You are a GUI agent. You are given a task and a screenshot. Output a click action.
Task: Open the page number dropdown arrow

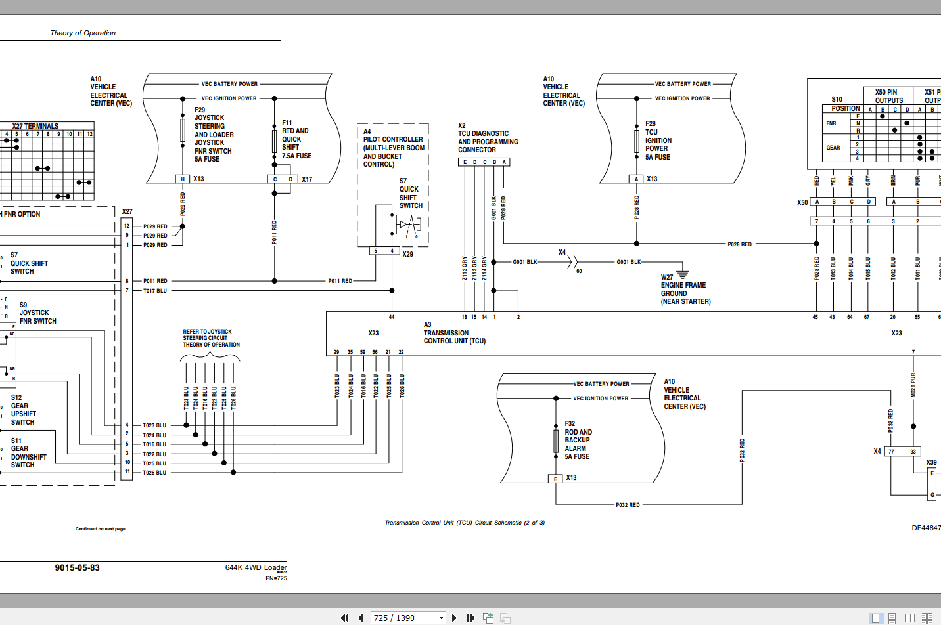tap(441, 618)
